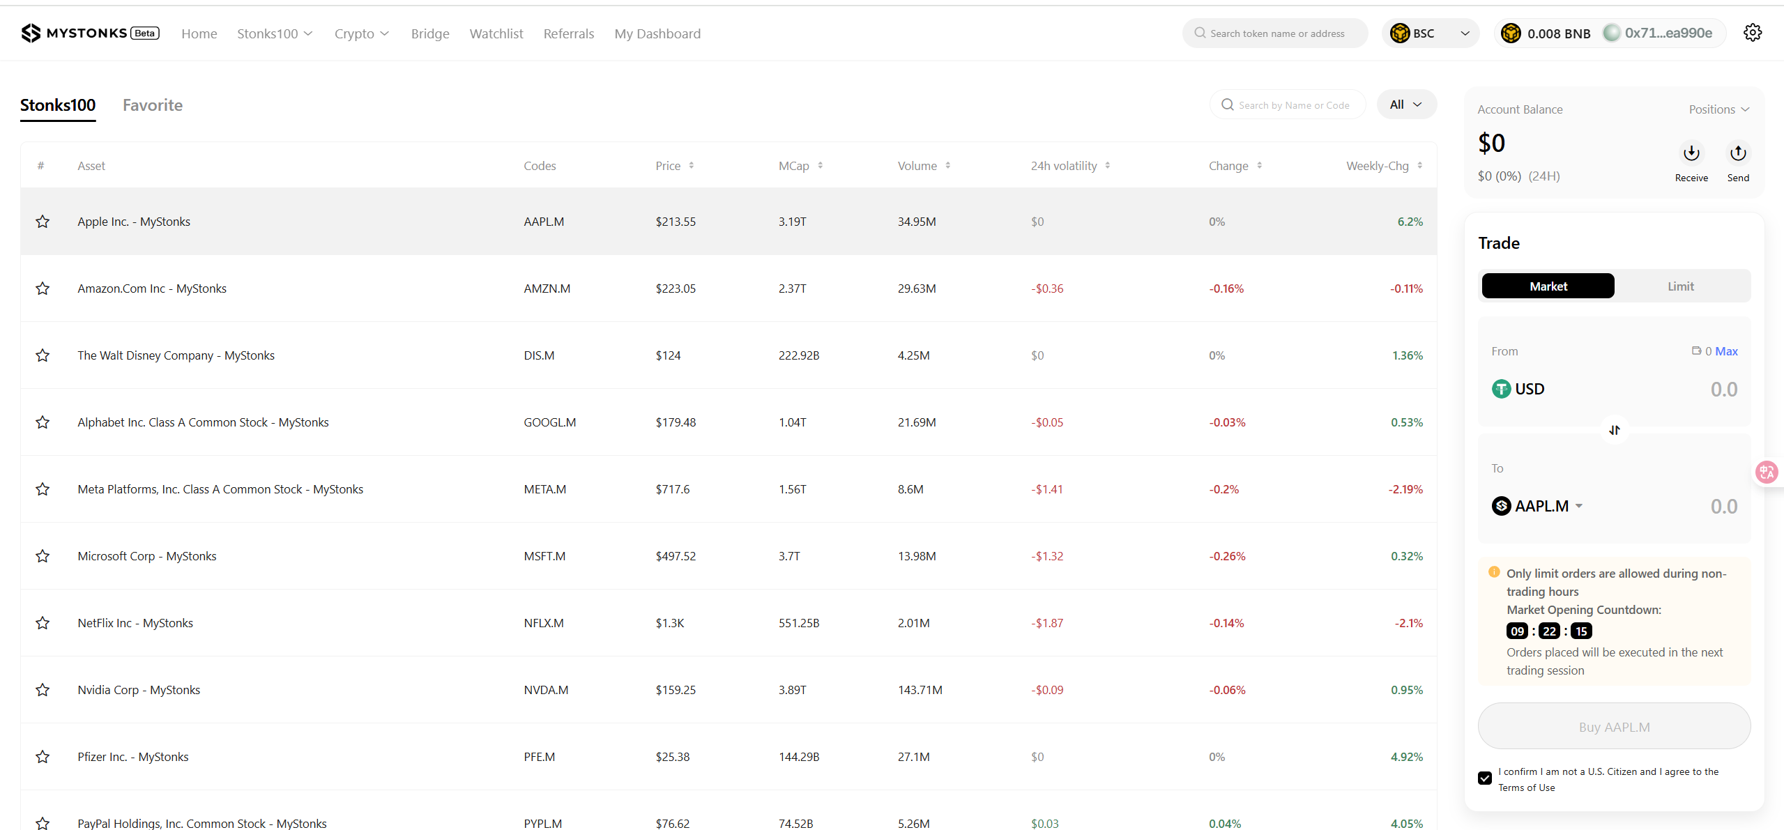The image size is (1784, 830).
Task: Click the Buy AAPL.M button
Action: 1614,726
